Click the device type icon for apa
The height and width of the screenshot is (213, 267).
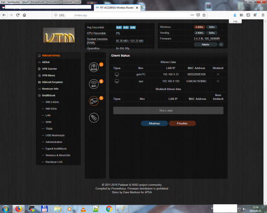(x=117, y=82)
